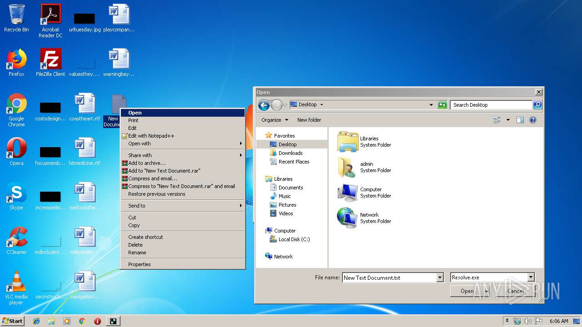This screenshot has width=582, height=327.
Task: Select the Libraries System Folder item
Action: [365, 142]
